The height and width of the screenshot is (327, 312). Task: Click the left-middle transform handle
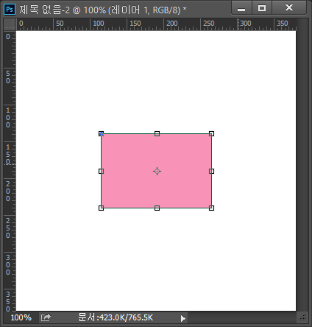coord(101,171)
